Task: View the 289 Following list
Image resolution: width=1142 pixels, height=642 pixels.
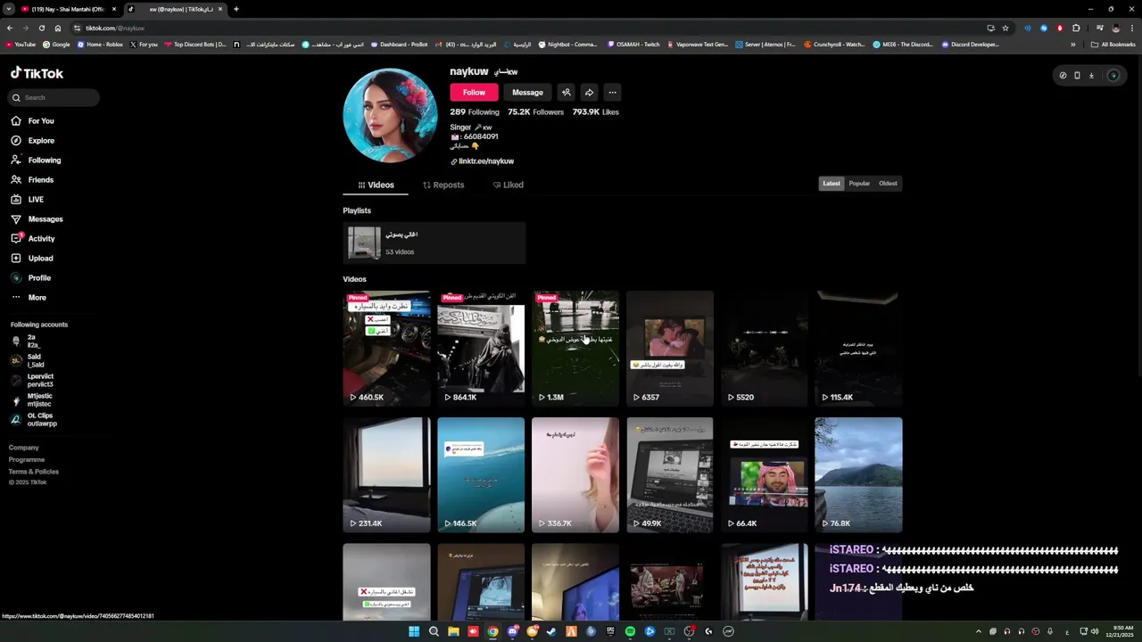Action: (x=475, y=112)
